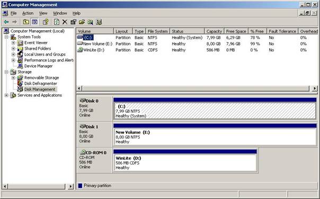Click the Explore magnifier toolbar icon

click(x=90, y=22)
